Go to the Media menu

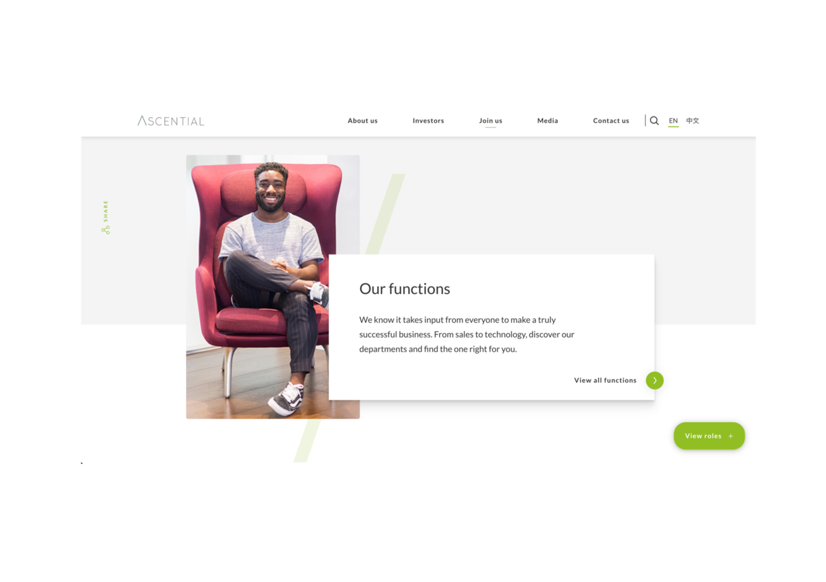[x=547, y=121]
